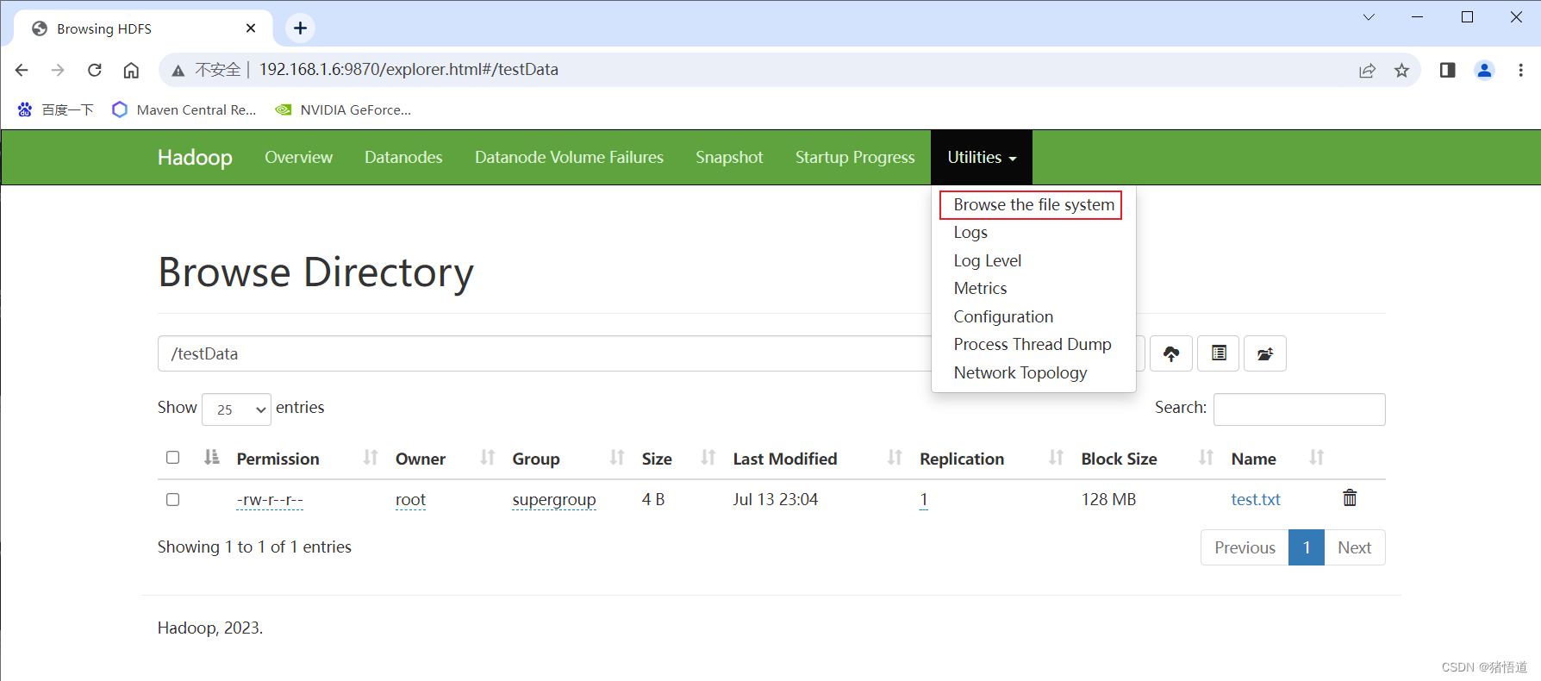Image resolution: width=1541 pixels, height=681 pixels.
Task: Open Chrome three-dot menu
Action: tap(1520, 70)
